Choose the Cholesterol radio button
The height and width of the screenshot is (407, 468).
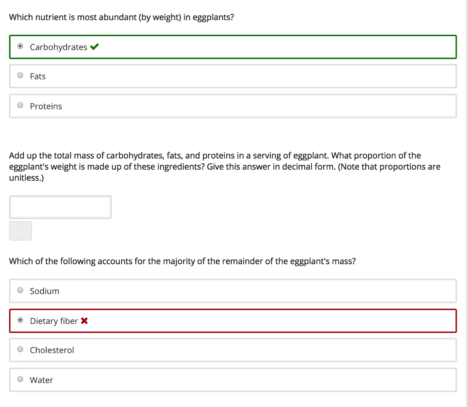pos(20,349)
